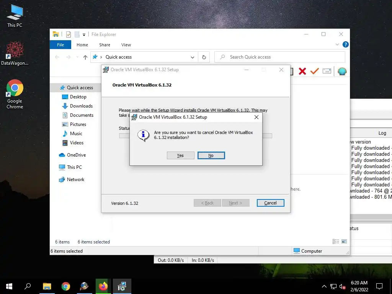Click the Computer label in the status bar

click(312, 251)
